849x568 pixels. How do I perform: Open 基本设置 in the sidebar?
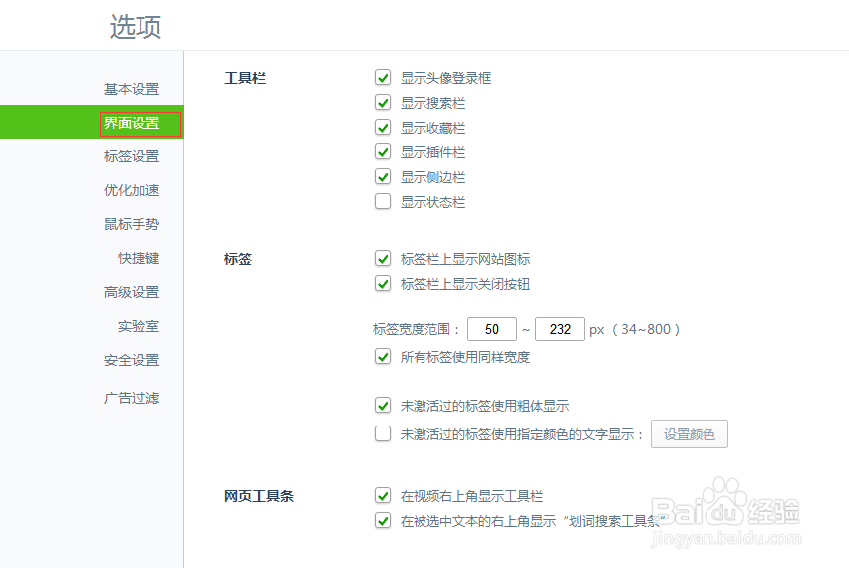(x=132, y=89)
